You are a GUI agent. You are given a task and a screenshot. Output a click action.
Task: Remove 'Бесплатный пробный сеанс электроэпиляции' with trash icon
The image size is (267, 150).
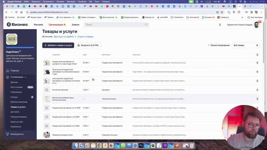coord(257,99)
